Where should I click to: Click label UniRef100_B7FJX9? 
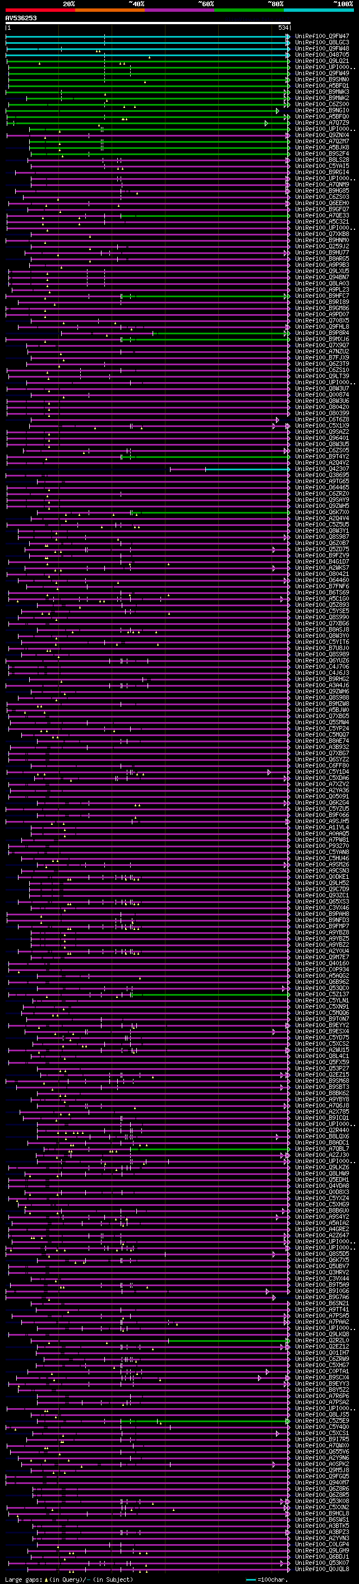(322, 358)
